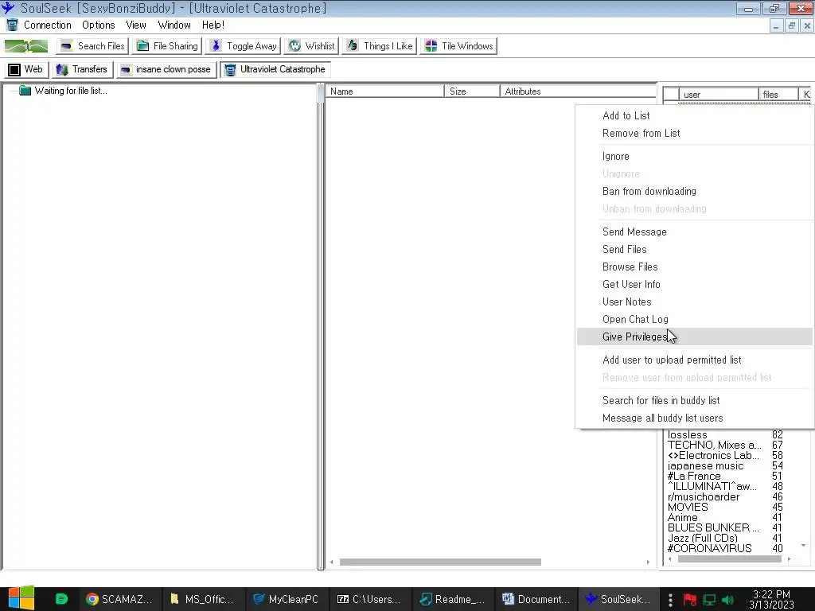Choose Add to List in context menu
Screen dimensions: 815x611
coord(694,116)
